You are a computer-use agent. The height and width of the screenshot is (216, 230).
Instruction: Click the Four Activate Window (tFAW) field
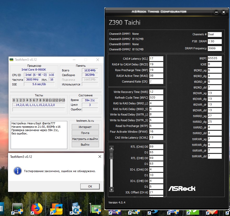click(156, 132)
